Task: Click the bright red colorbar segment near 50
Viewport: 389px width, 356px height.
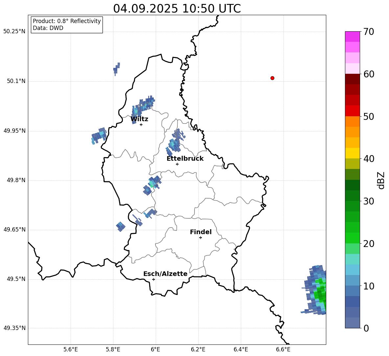Action: coord(353,111)
